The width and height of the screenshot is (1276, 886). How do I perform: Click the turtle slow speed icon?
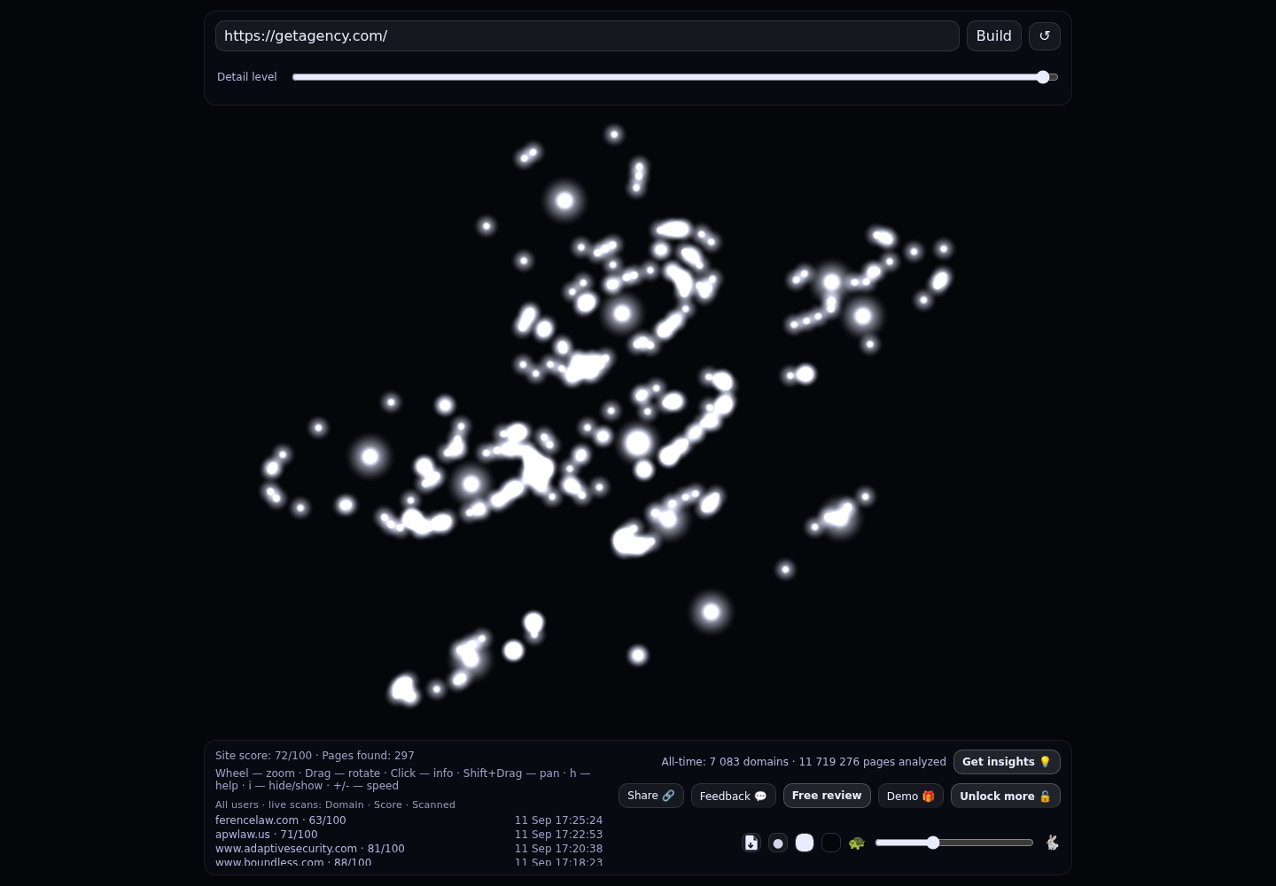tap(856, 843)
